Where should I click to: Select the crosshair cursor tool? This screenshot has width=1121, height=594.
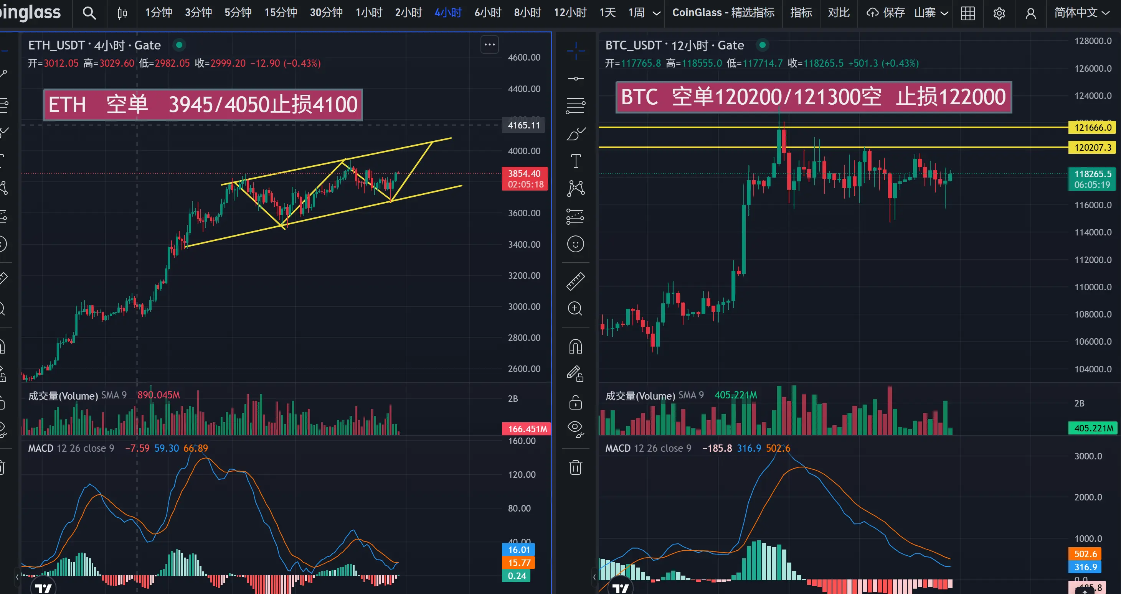tap(576, 51)
